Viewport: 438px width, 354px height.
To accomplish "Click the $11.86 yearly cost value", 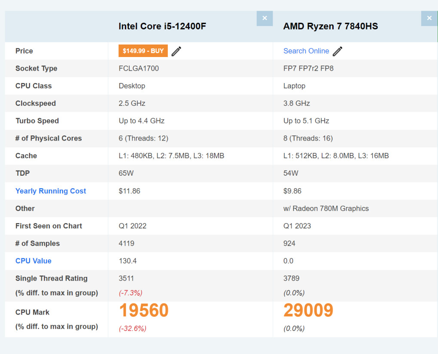I will click(129, 191).
